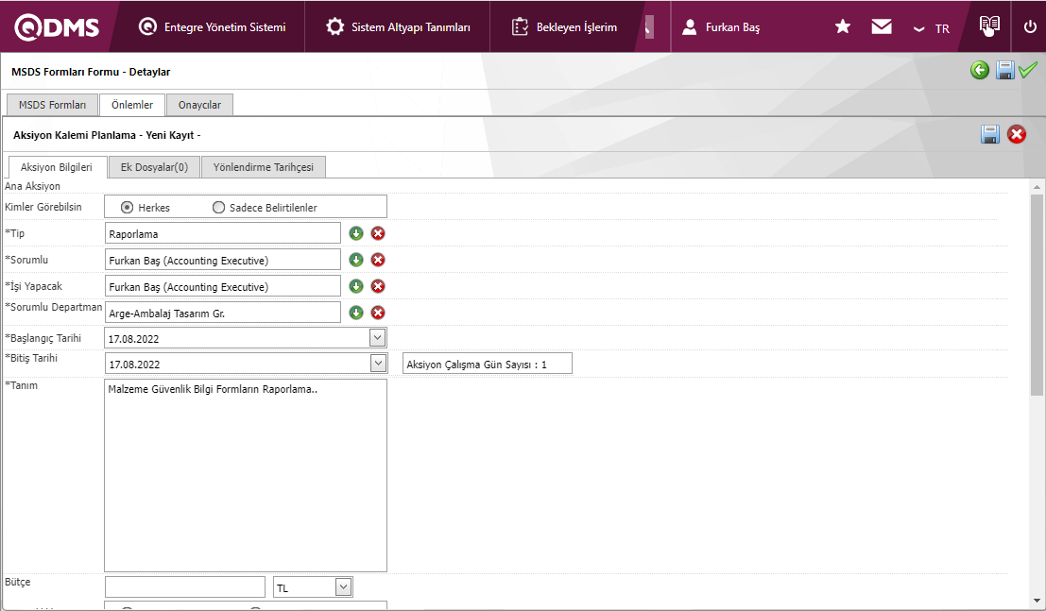Open the Onaycılar tab
Screen dimensions: 1046x611
[x=199, y=105]
